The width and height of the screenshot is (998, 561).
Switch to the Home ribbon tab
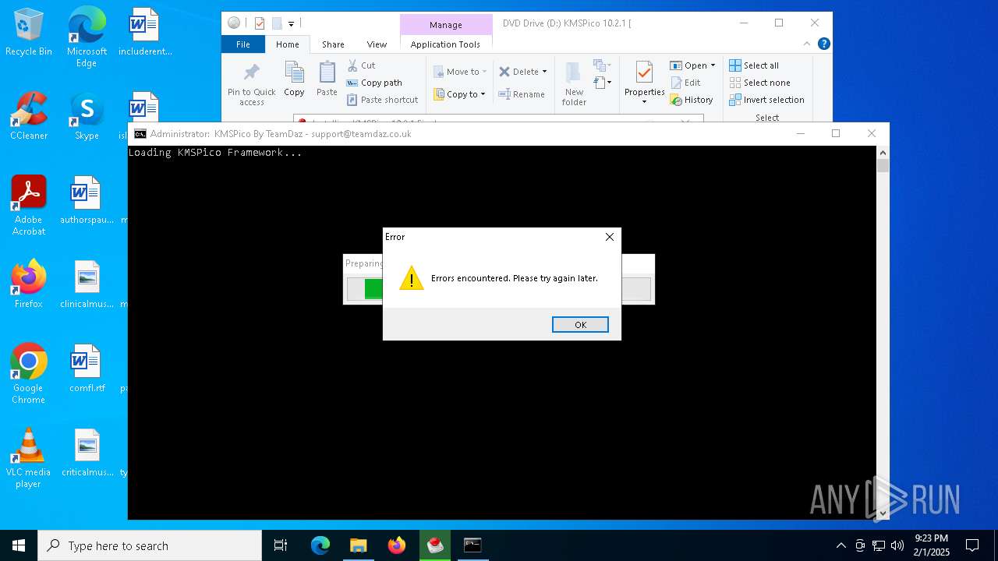tap(287, 44)
